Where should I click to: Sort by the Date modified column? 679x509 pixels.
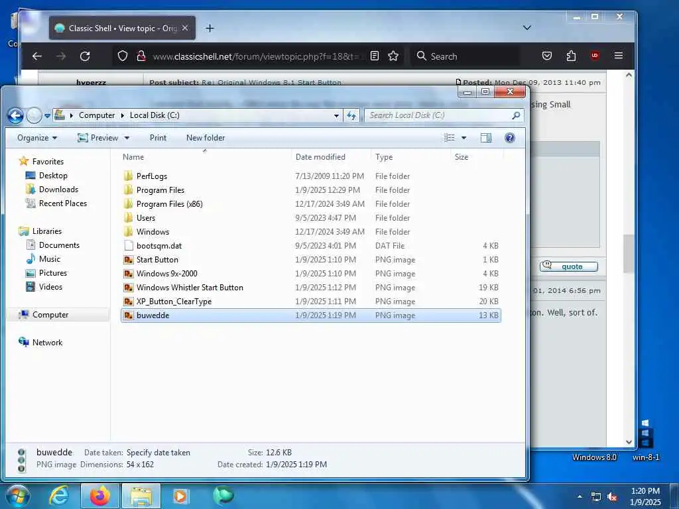[x=320, y=156]
